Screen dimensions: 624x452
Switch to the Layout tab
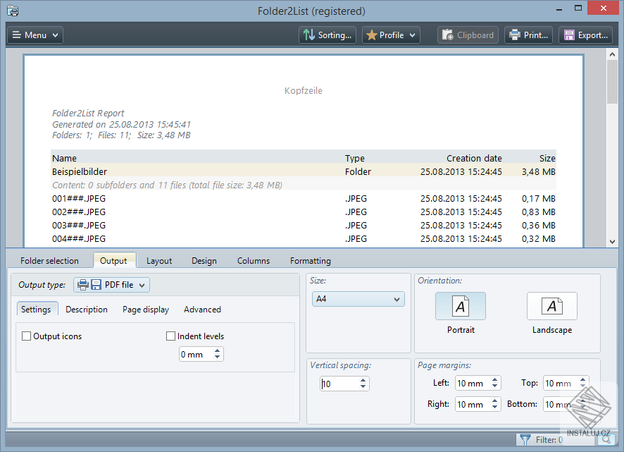click(159, 260)
